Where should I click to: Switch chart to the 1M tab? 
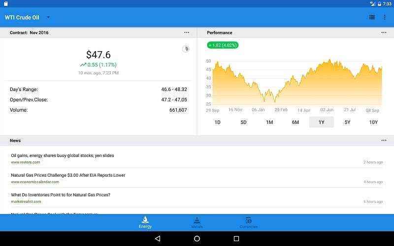point(269,122)
